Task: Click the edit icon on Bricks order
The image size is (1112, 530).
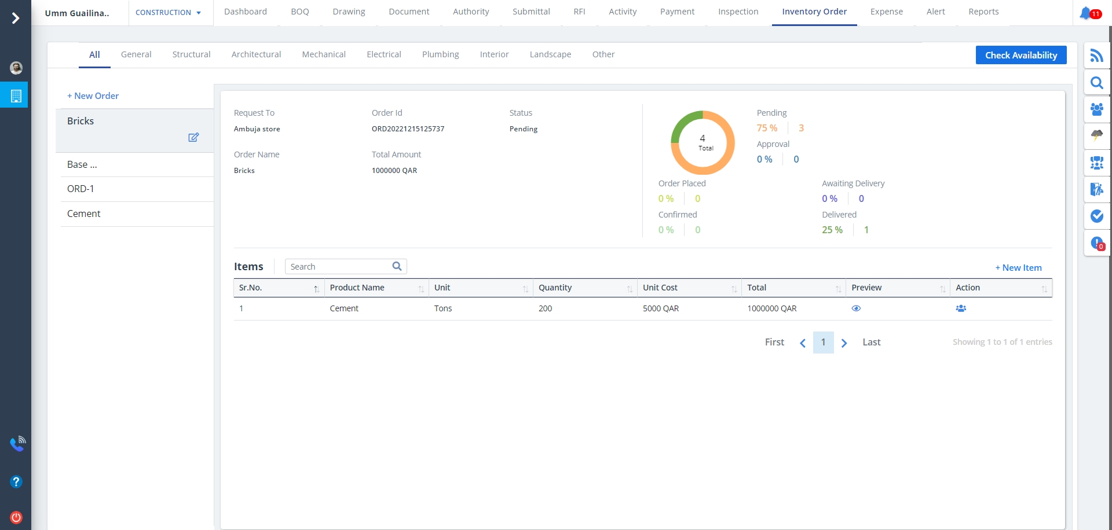Action: pyautogui.click(x=193, y=137)
